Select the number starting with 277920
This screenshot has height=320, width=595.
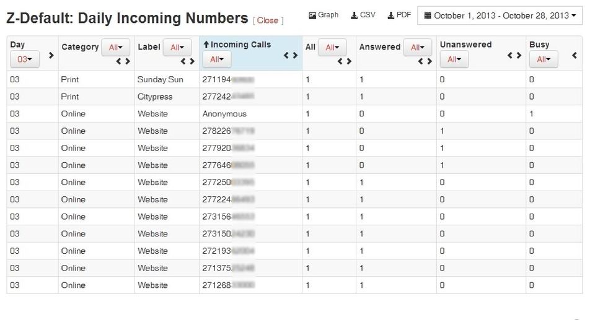[x=228, y=148]
